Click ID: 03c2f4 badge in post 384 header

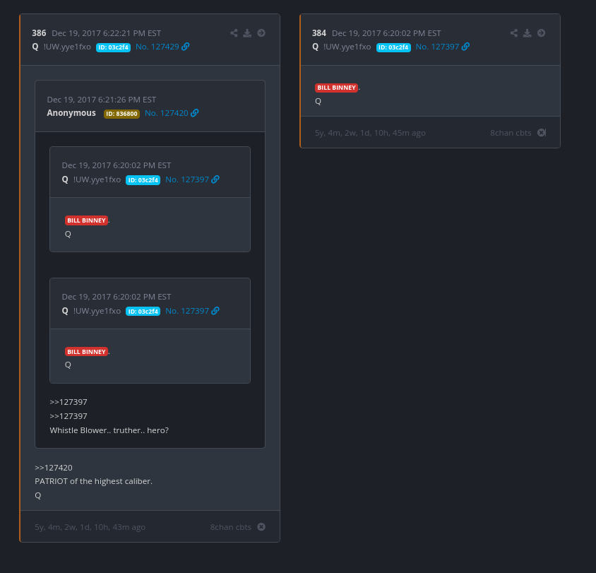coord(393,47)
